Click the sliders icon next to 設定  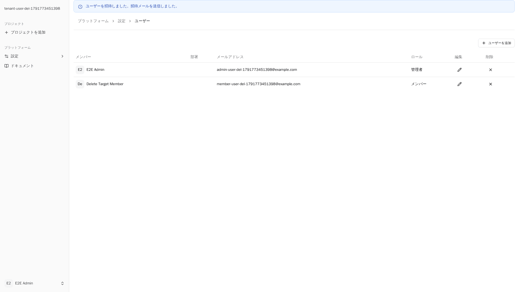(6, 56)
